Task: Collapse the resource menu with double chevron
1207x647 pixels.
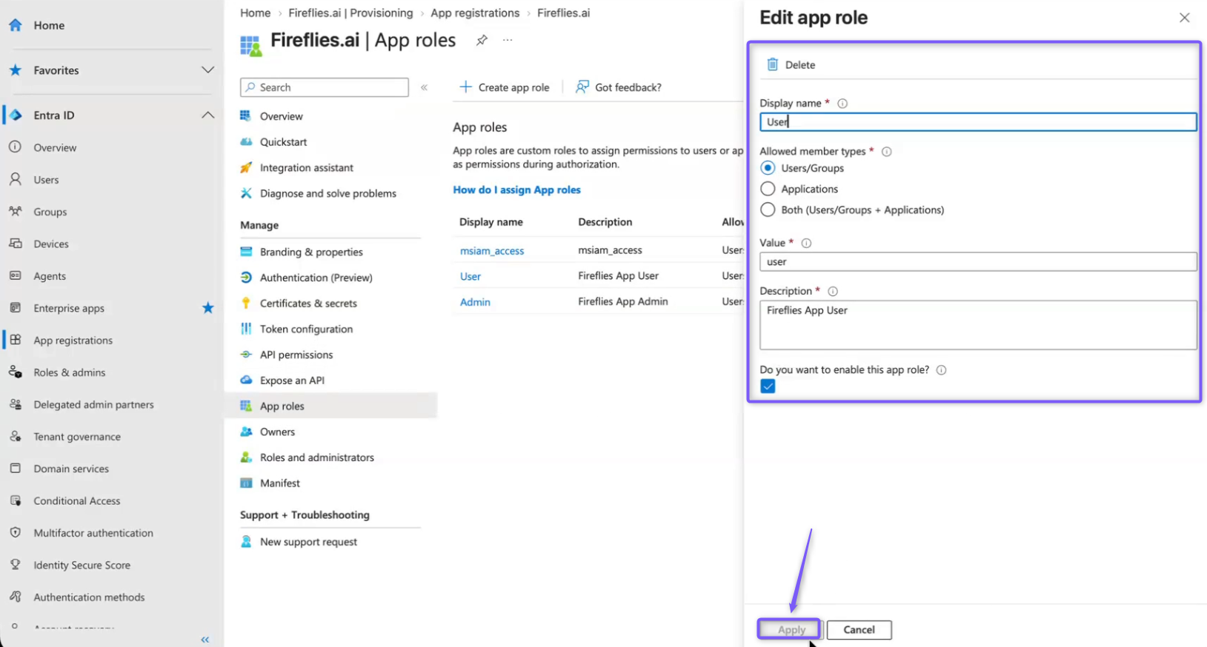Action: [x=425, y=87]
